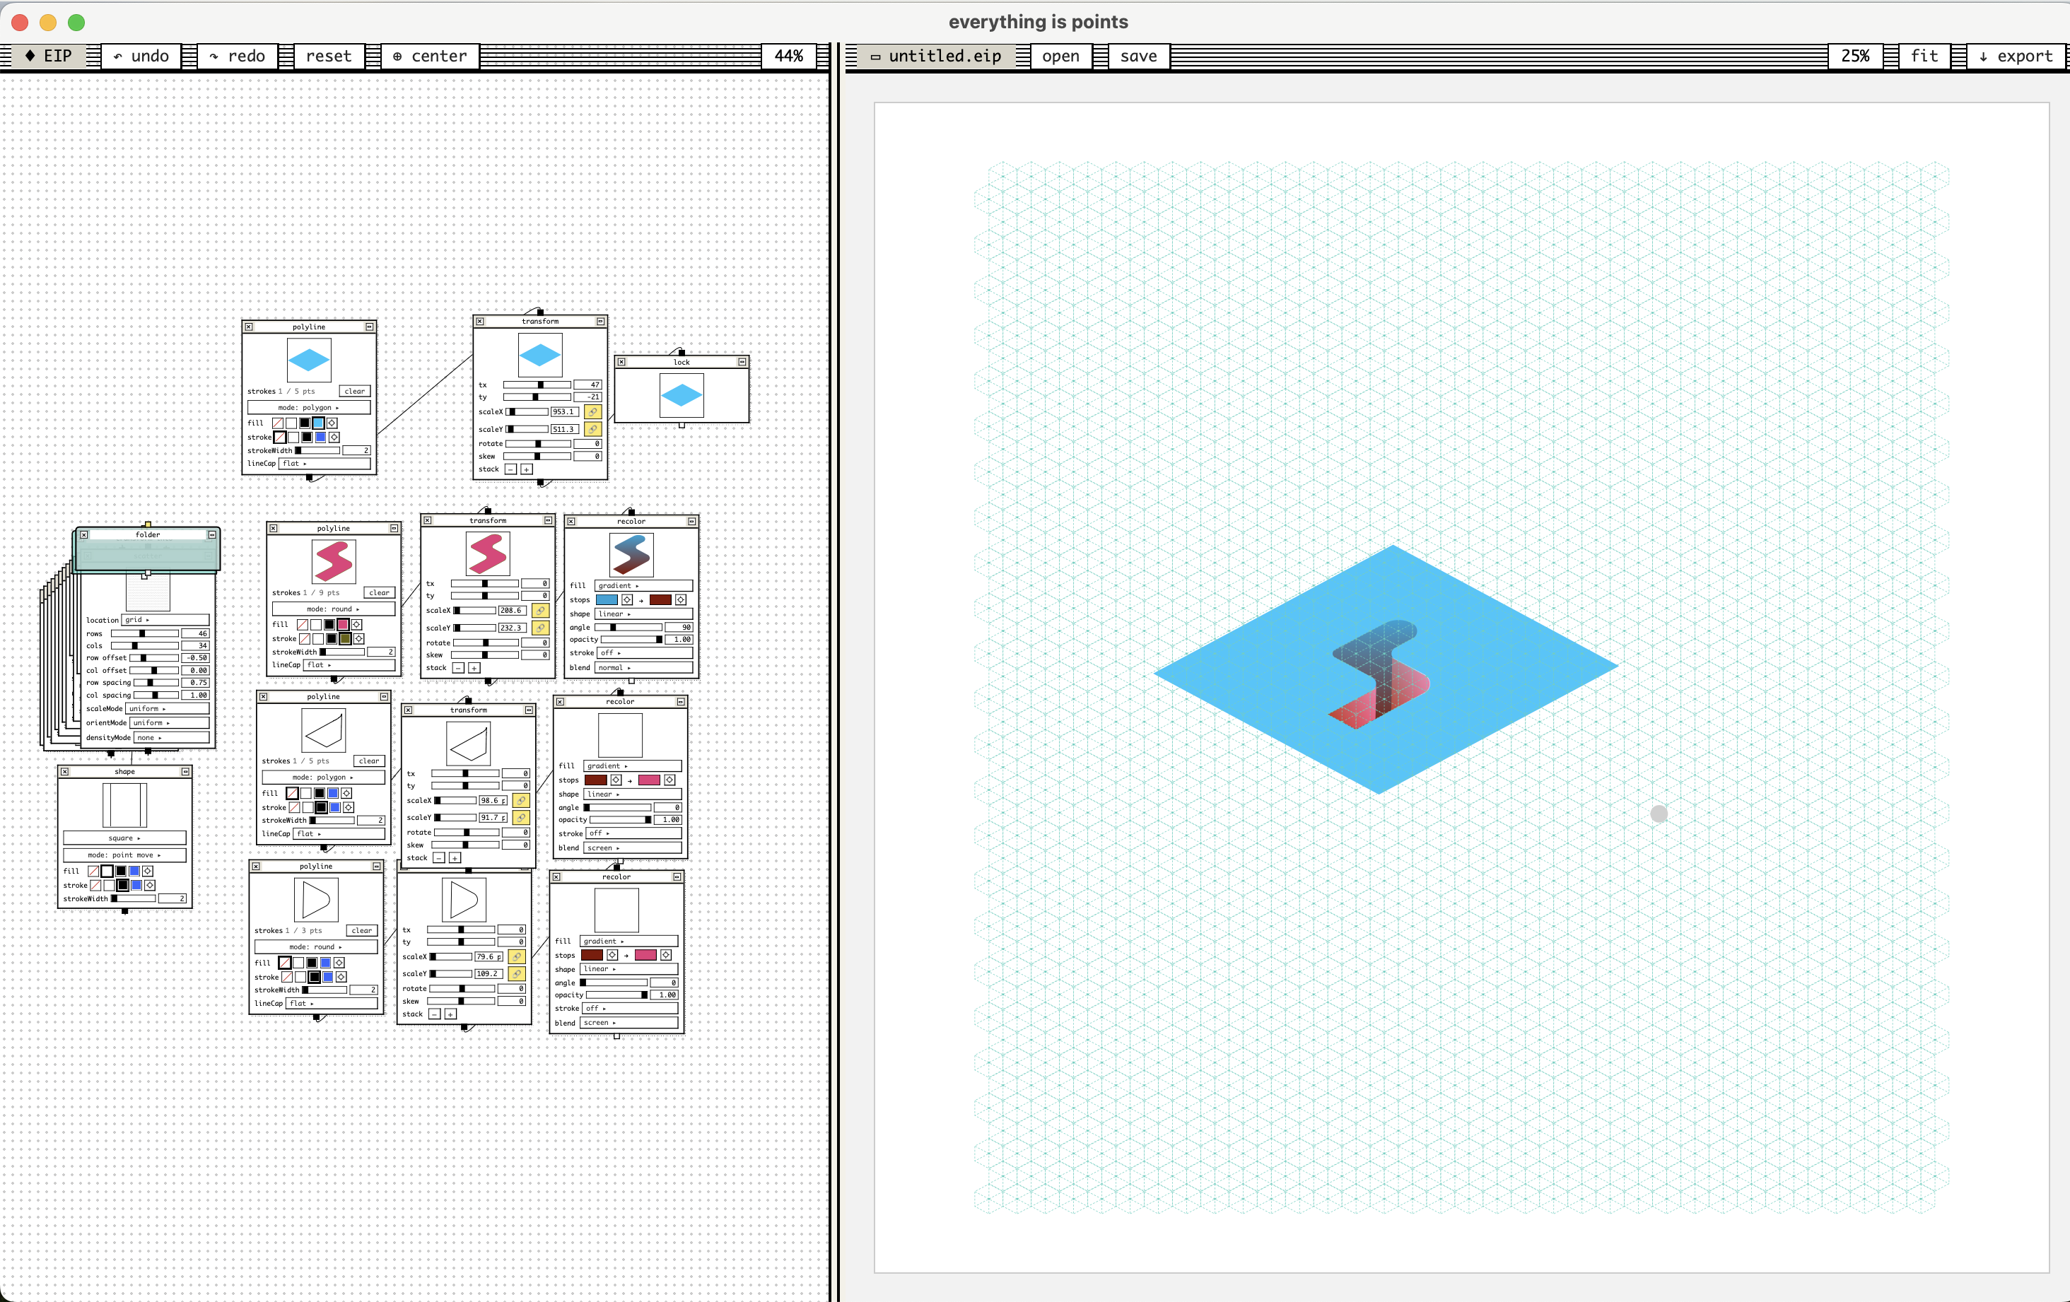The height and width of the screenshot is (1302, 2070).
Task: Toggle the scaleY link beside value 511.3
Action: pos(592,429)
